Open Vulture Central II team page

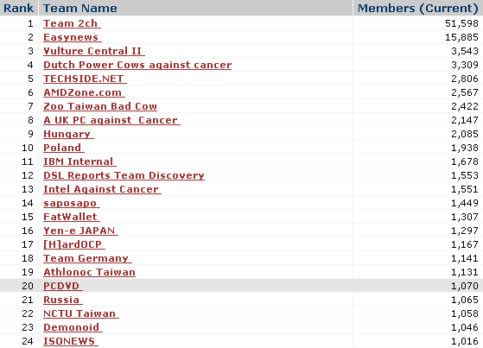pos(94,51)
